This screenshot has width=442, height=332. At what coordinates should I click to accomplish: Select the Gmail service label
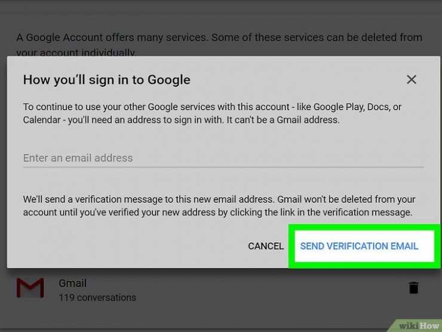(73, 283)
